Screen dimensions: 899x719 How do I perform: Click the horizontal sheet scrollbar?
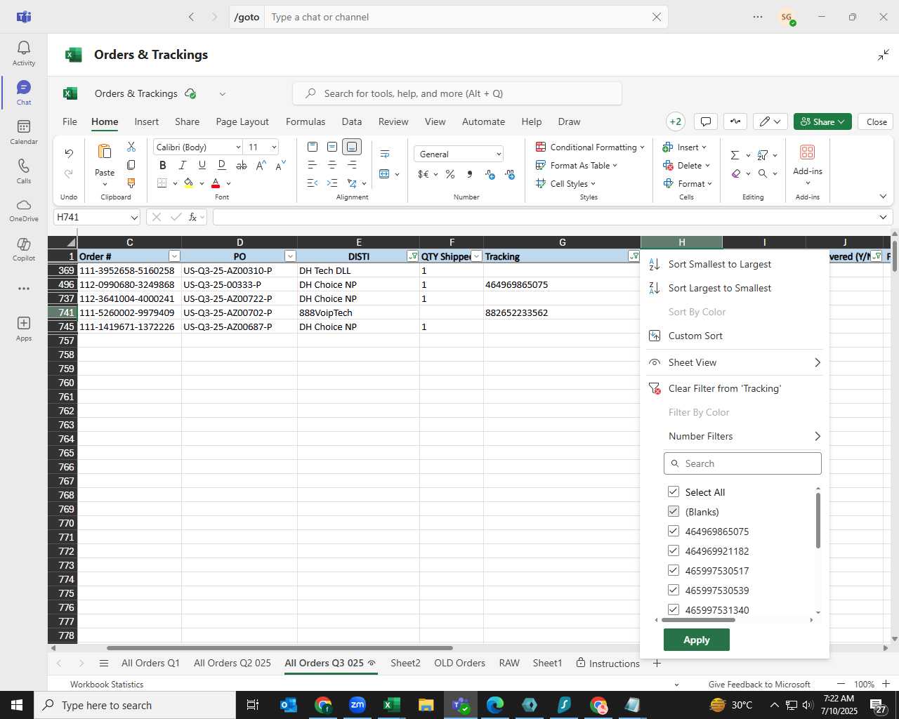280,648
